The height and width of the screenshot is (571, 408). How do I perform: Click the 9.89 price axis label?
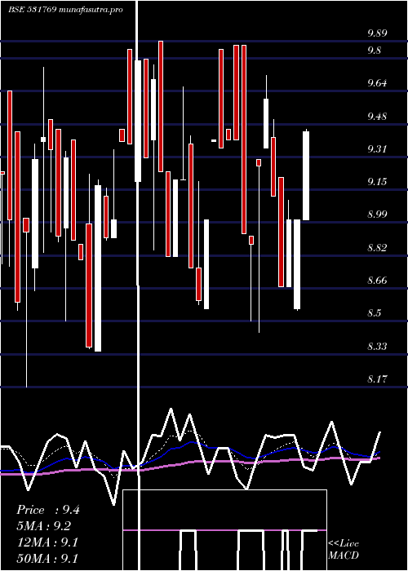tap(377, 33)
